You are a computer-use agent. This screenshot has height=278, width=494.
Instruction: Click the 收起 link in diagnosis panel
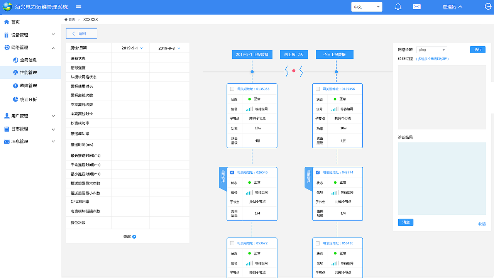click(482, 224)
